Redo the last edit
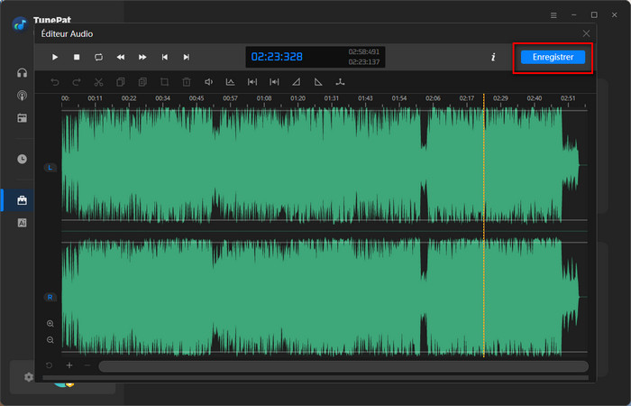 click(77, 82)
